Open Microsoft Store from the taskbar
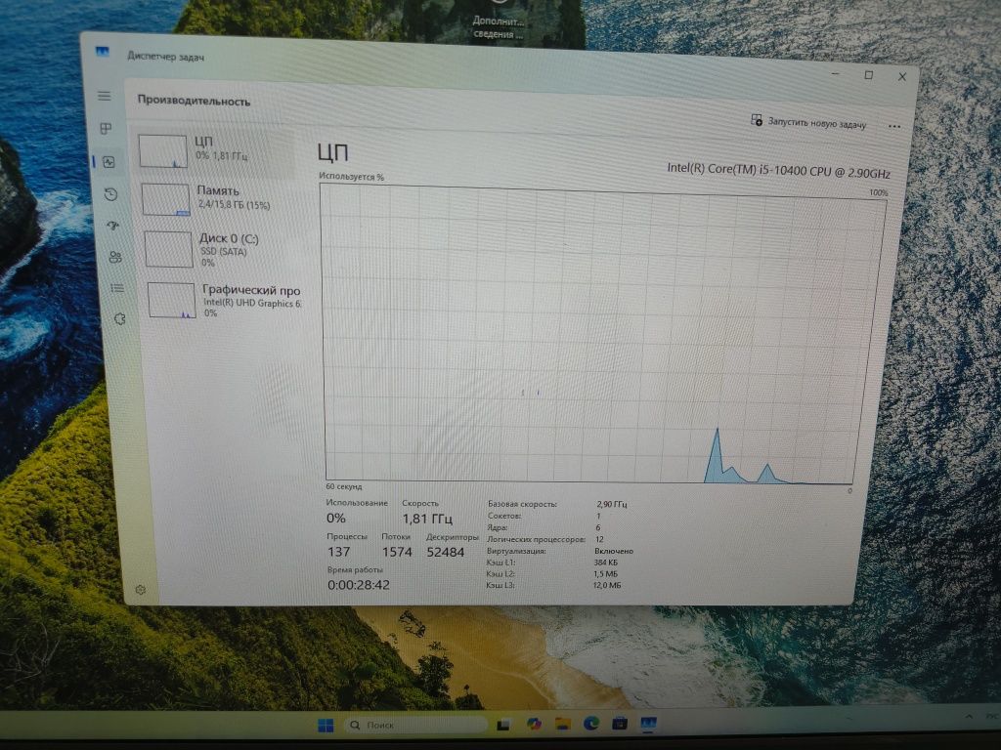Image resolution: width=1001 pixels, height=750 pixels. [619, 724]
